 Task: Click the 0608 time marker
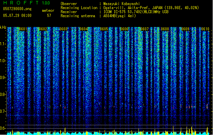(x=165, y=29)
